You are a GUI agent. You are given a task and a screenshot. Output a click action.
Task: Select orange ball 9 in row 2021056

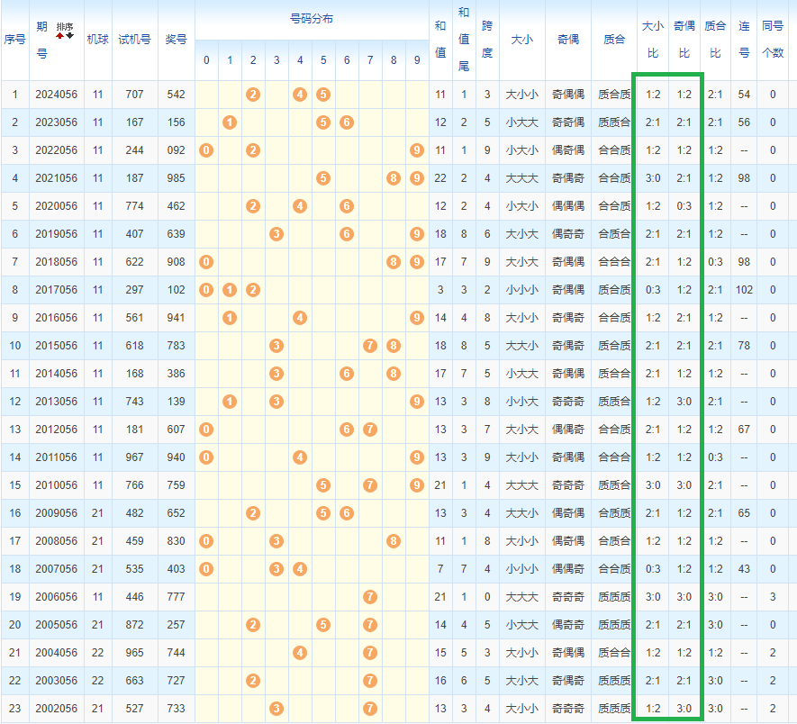[x=416, y=178]
